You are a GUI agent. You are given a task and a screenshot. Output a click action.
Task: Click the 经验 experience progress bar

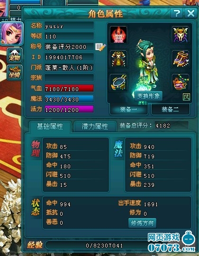104,246
